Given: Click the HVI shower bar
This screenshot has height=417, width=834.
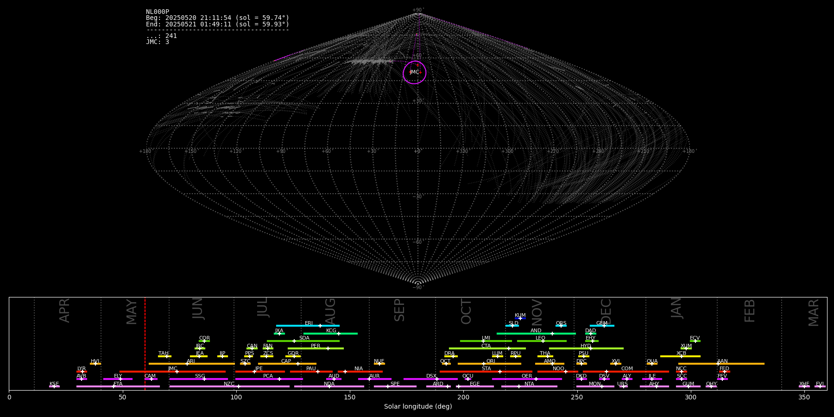Looking at the screenshot, I should coord(95,364).
